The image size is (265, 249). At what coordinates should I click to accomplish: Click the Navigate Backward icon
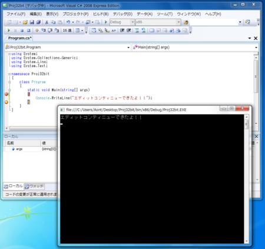tap(88, 22)
